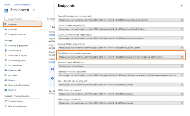Copy the OpenID Connect metadata document URL
The height and width of the screenshot is (116, 190).
[182, 57]
